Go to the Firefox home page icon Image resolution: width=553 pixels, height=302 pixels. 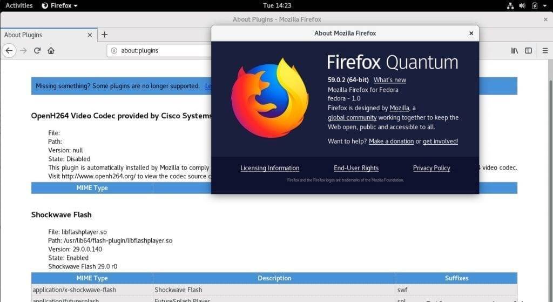(51, 50)
